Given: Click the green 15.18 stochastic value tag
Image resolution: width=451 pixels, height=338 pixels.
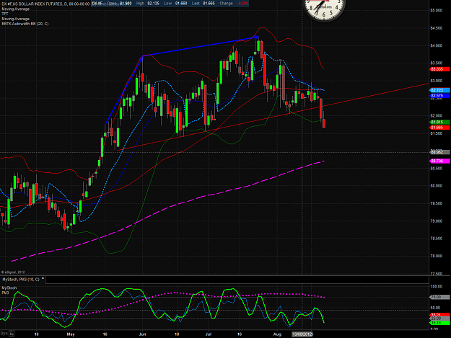Looking at the screenshot, I should point(439,323).
